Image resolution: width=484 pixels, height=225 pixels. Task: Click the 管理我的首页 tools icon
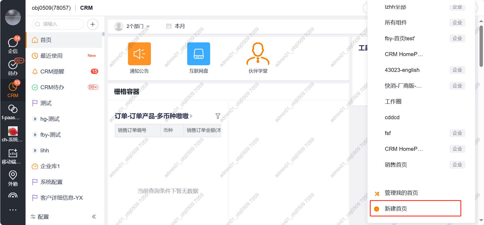377,193
